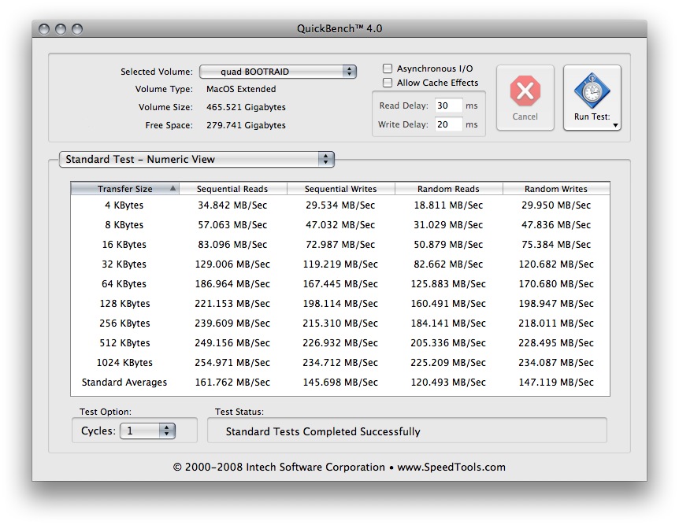Open the Cycles dropdown
This screenshot has width=679, height=525.
[147, 431]
